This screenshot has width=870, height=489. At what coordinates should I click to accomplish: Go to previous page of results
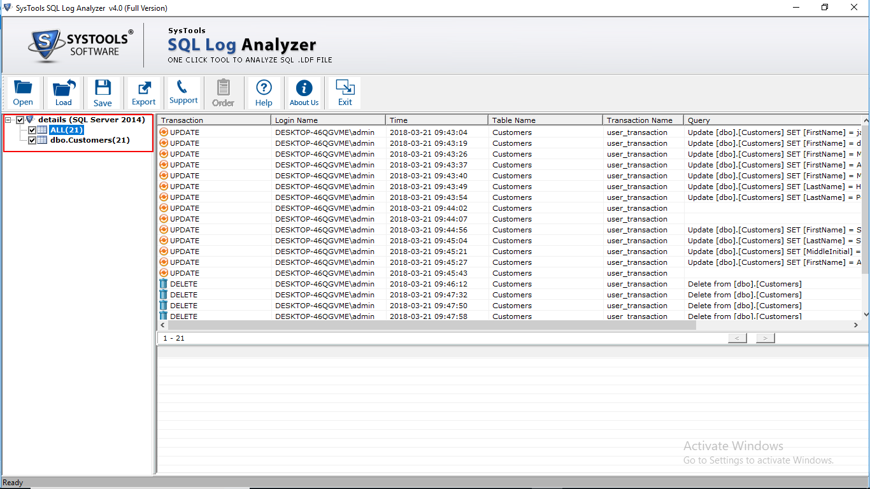[737, 338]
